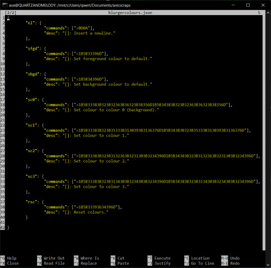This screenshot has width=271, height=268.
Task: Click the Undo shortcut label
Action: (x=235, y=258)
